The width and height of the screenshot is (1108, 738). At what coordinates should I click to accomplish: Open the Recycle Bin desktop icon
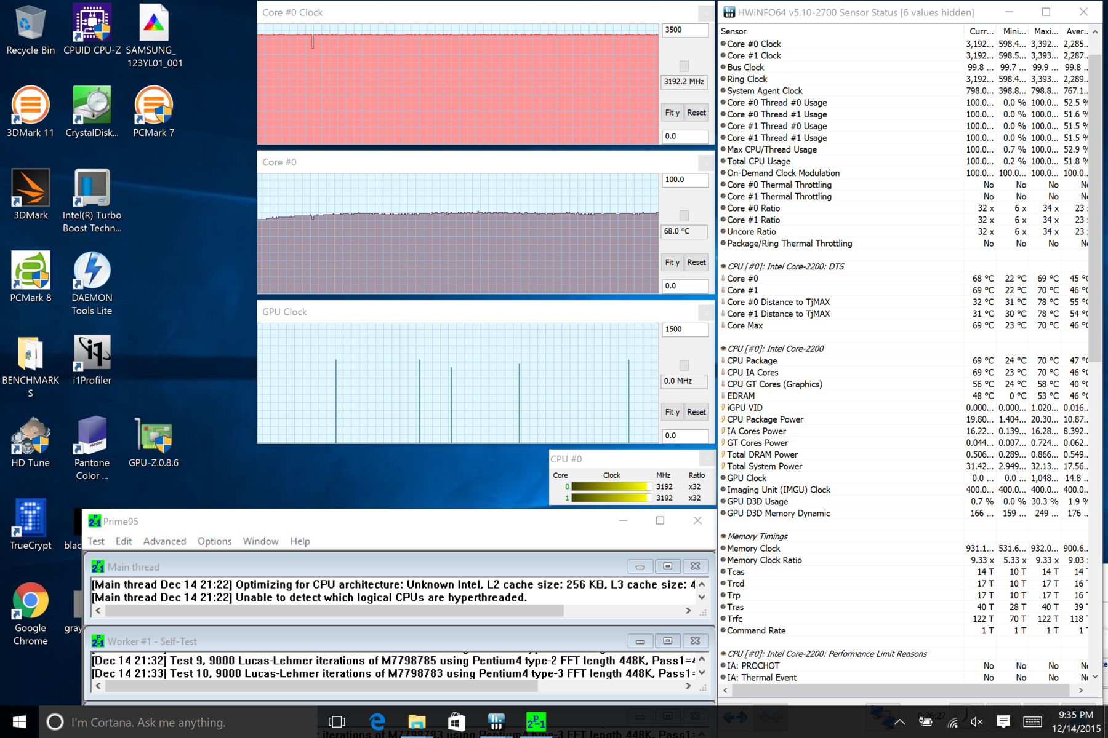tap(30, 30)
